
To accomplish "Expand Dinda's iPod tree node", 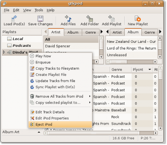I will click(4, 52).
